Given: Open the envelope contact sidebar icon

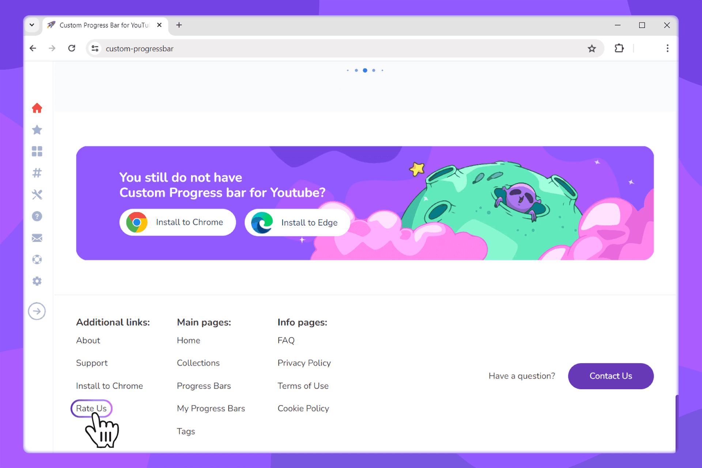Looking at the screenshot, I should coord(37,238).
